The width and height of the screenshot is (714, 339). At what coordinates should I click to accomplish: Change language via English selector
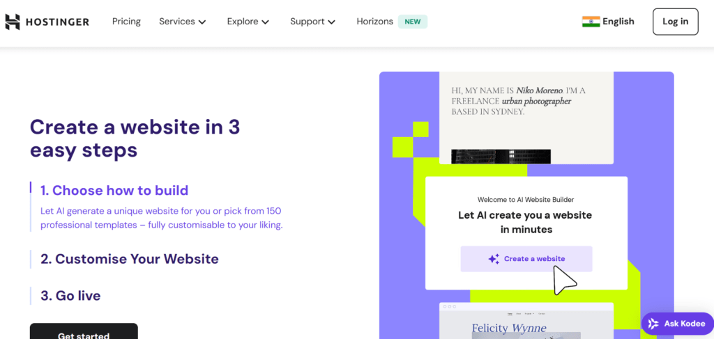coord(608,22)
